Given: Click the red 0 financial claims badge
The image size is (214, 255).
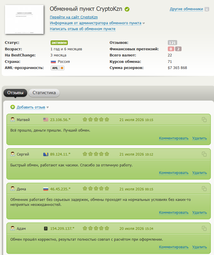Looking at the screenshot, I should 171,49.
